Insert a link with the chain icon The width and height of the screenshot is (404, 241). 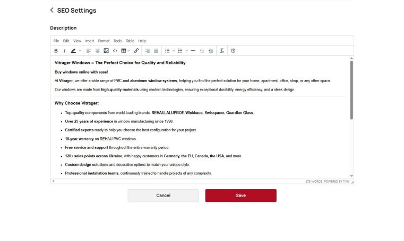(136, 51)
